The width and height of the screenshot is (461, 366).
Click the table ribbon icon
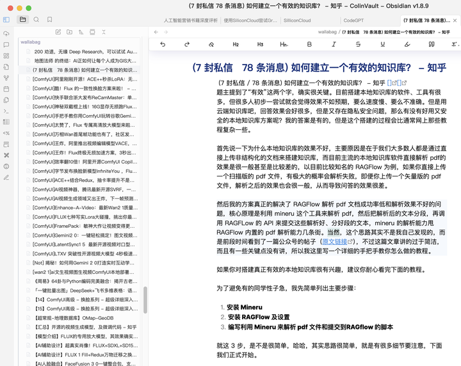6,122
